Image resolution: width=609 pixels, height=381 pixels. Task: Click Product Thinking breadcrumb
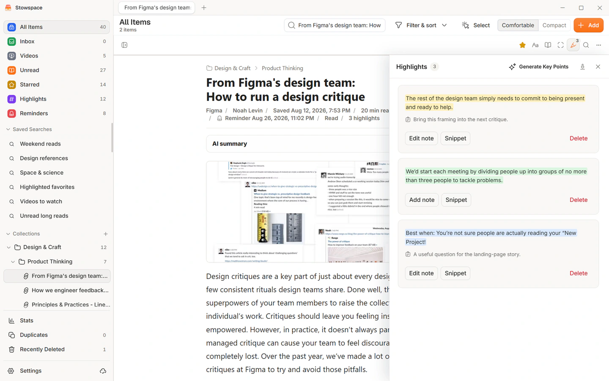282,68
